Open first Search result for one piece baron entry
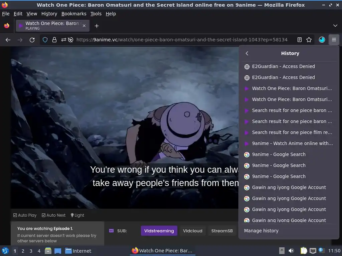342x256 pixels. [289, 110]
